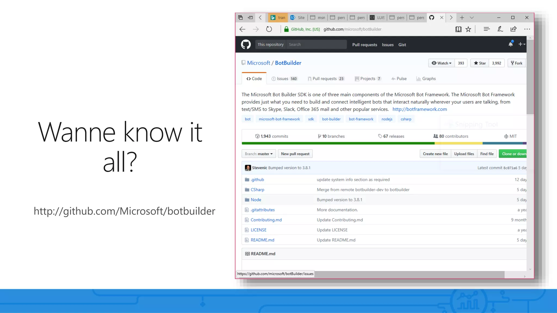Open the Node folder
The width and height of the screenshot is (557, 313).
tap(256, 200)
